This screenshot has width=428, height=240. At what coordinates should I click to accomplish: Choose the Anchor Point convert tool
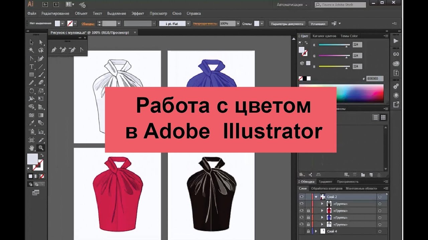[x=82, y=50]
